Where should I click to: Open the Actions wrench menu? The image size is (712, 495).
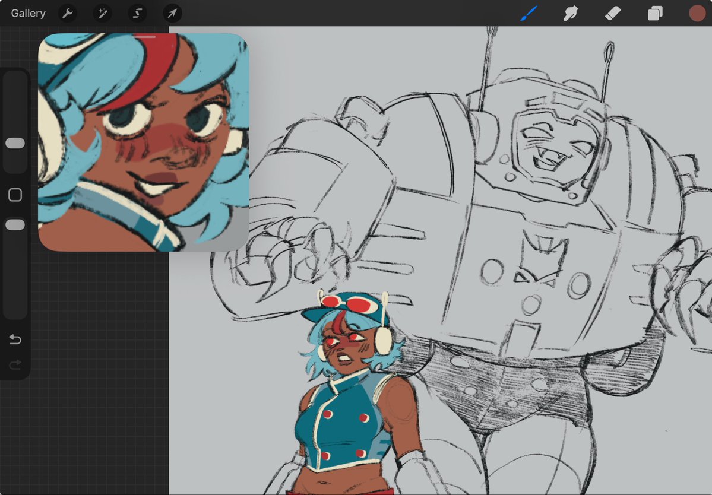point(68,13)
